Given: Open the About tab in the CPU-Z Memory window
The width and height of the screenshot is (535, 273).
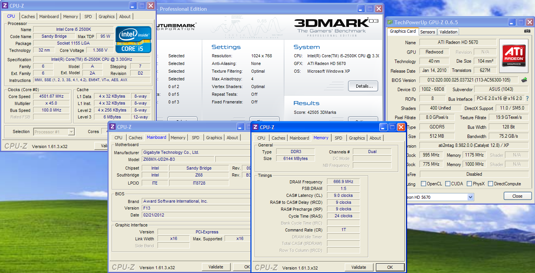Looking at the screenshot, I should 375,138.
